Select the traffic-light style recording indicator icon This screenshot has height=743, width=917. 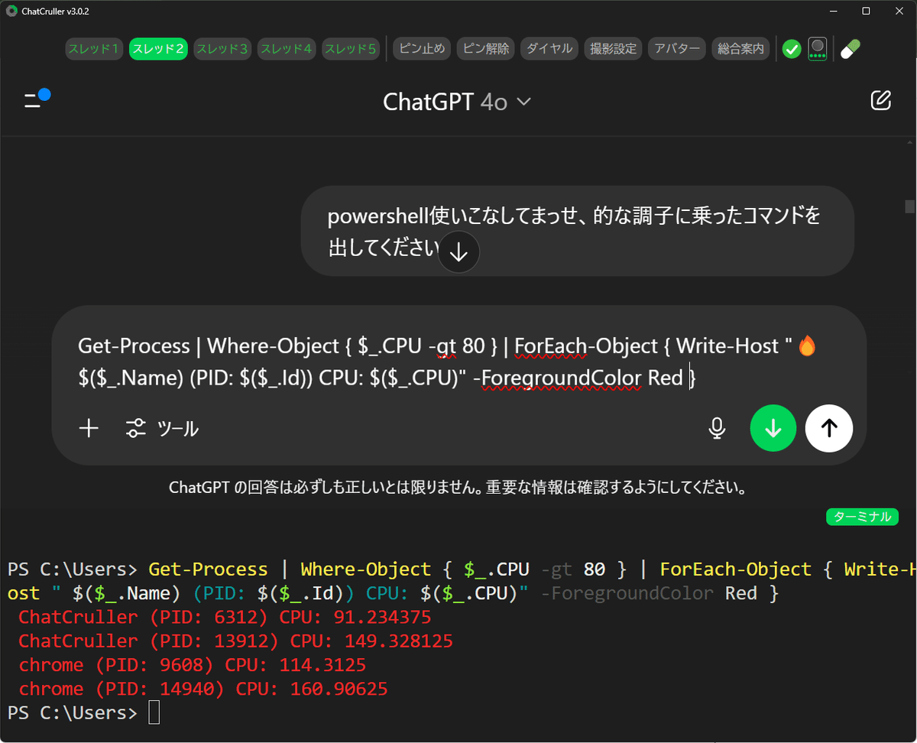point(817,48)
